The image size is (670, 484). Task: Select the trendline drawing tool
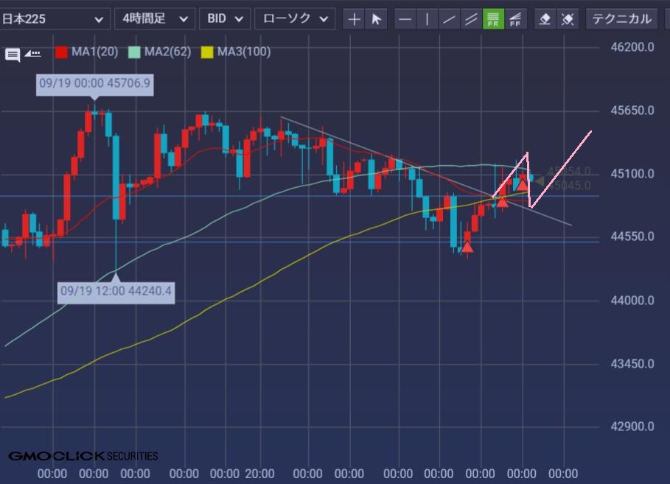(x=448, y=19)
